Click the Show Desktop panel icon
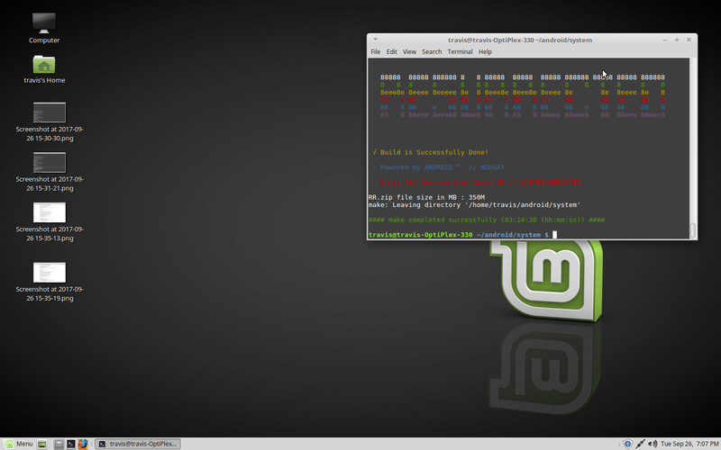721x450 pixels. 41,444
